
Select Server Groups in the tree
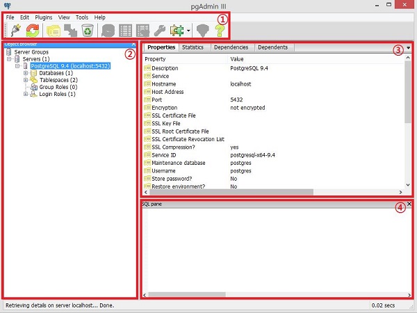tap(31, 52)
